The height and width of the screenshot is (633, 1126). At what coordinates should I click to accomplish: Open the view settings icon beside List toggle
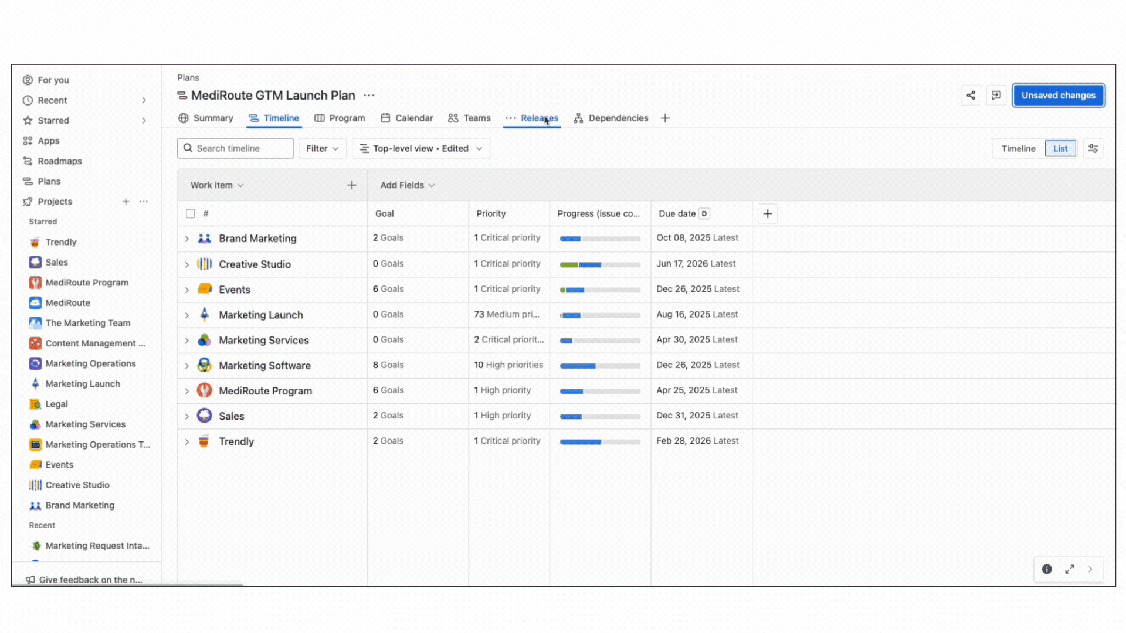[x=1093, y=148]
